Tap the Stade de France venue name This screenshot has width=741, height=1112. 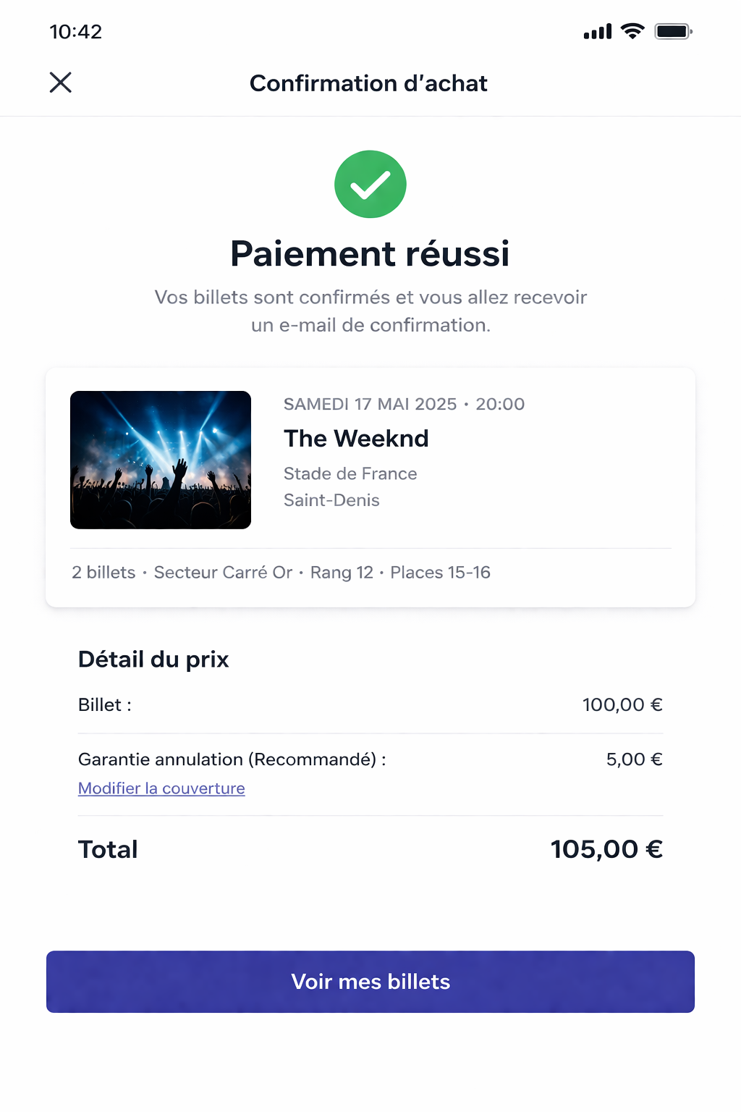(350, 473)
